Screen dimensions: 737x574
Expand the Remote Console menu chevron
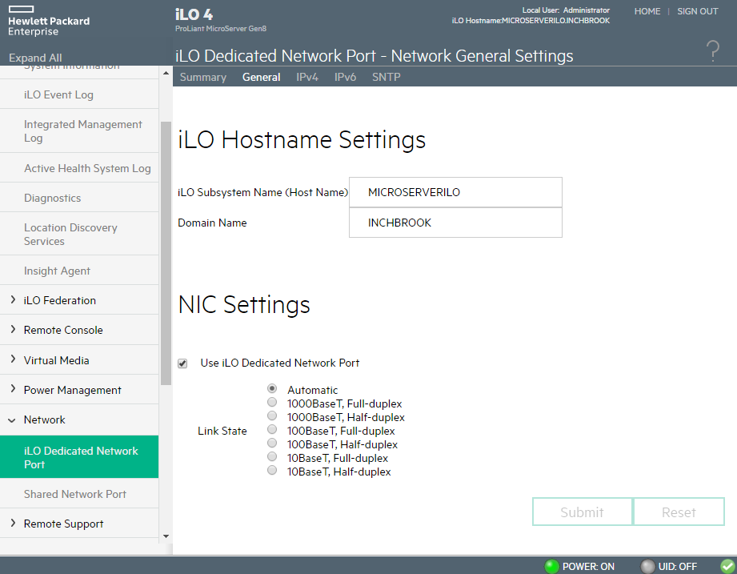[x=13, y=329]
